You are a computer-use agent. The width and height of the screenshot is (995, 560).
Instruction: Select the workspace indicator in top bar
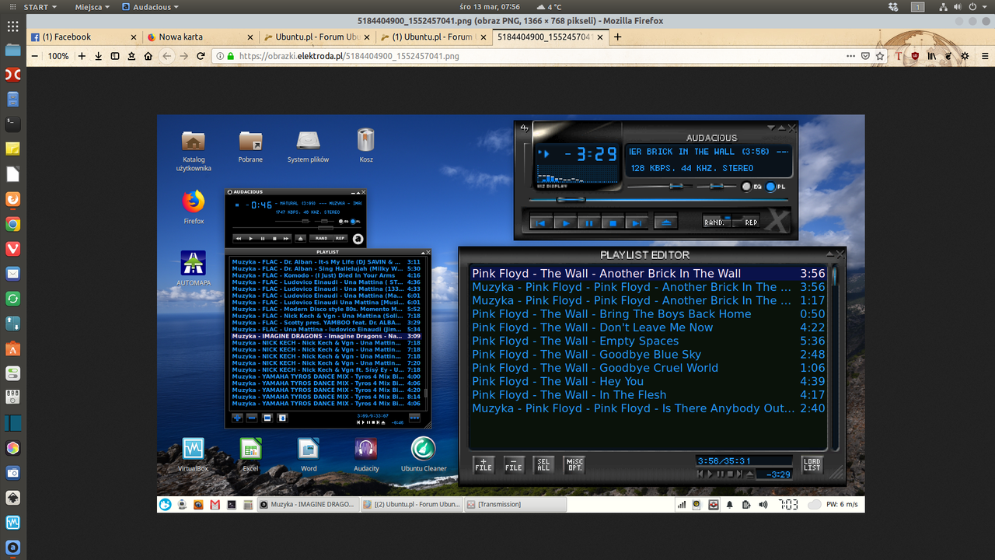pos(917,7)
